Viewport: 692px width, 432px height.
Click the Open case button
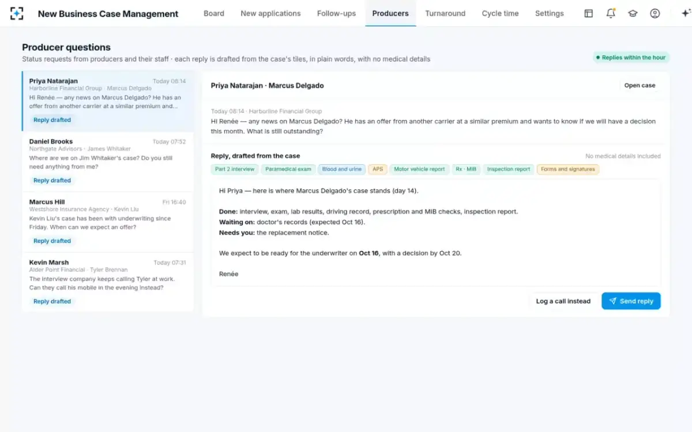pyautogui.click(x=640, y=85)
